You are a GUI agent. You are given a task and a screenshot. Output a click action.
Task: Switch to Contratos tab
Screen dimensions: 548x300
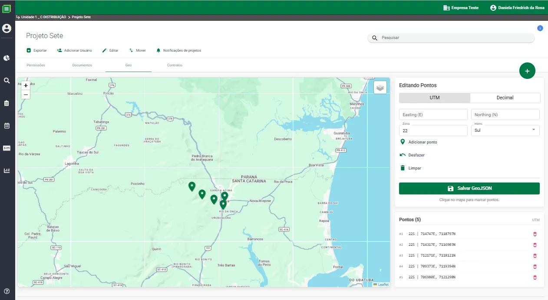175,65
